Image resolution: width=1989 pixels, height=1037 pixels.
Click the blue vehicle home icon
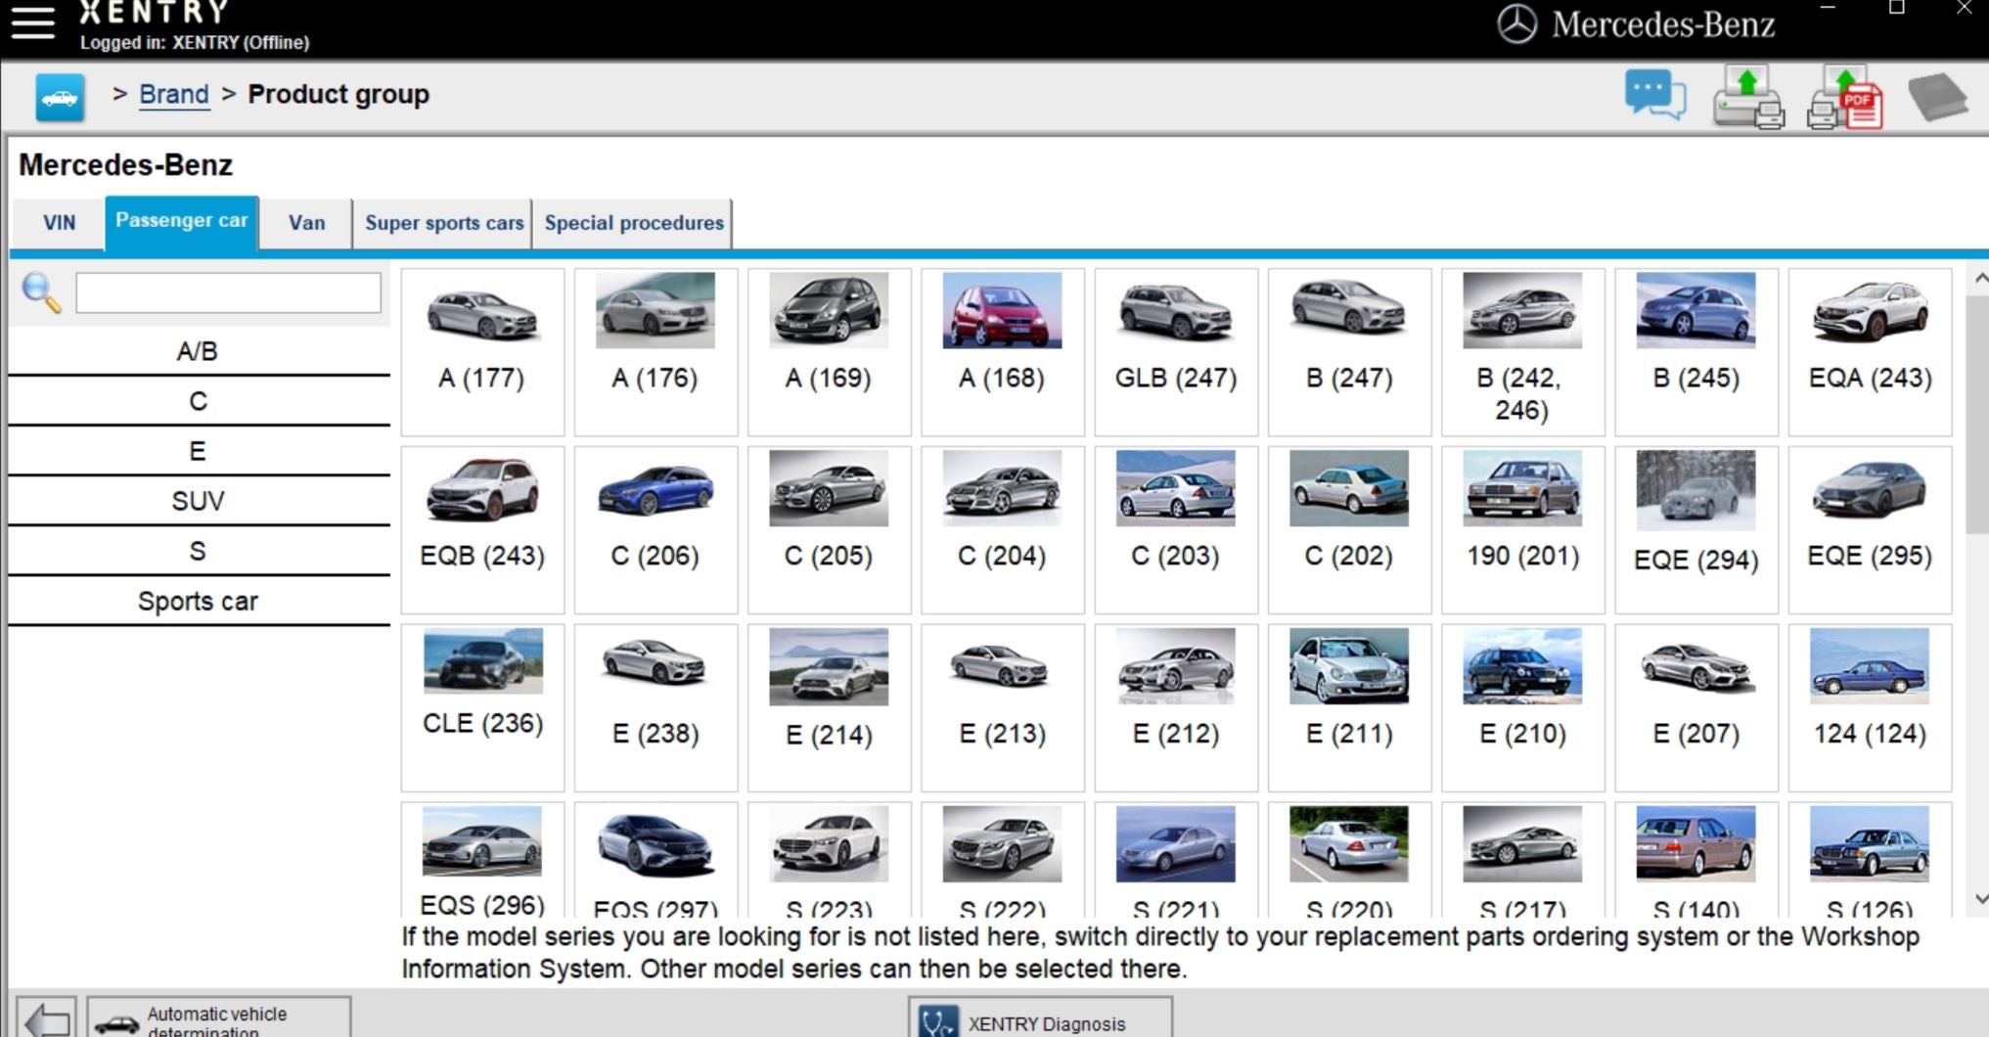[x=60, y=97]
